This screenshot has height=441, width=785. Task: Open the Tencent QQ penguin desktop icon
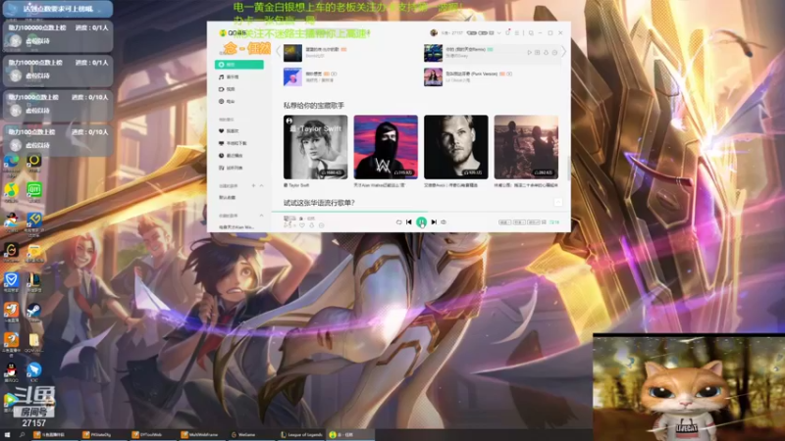tap(11, 372)
